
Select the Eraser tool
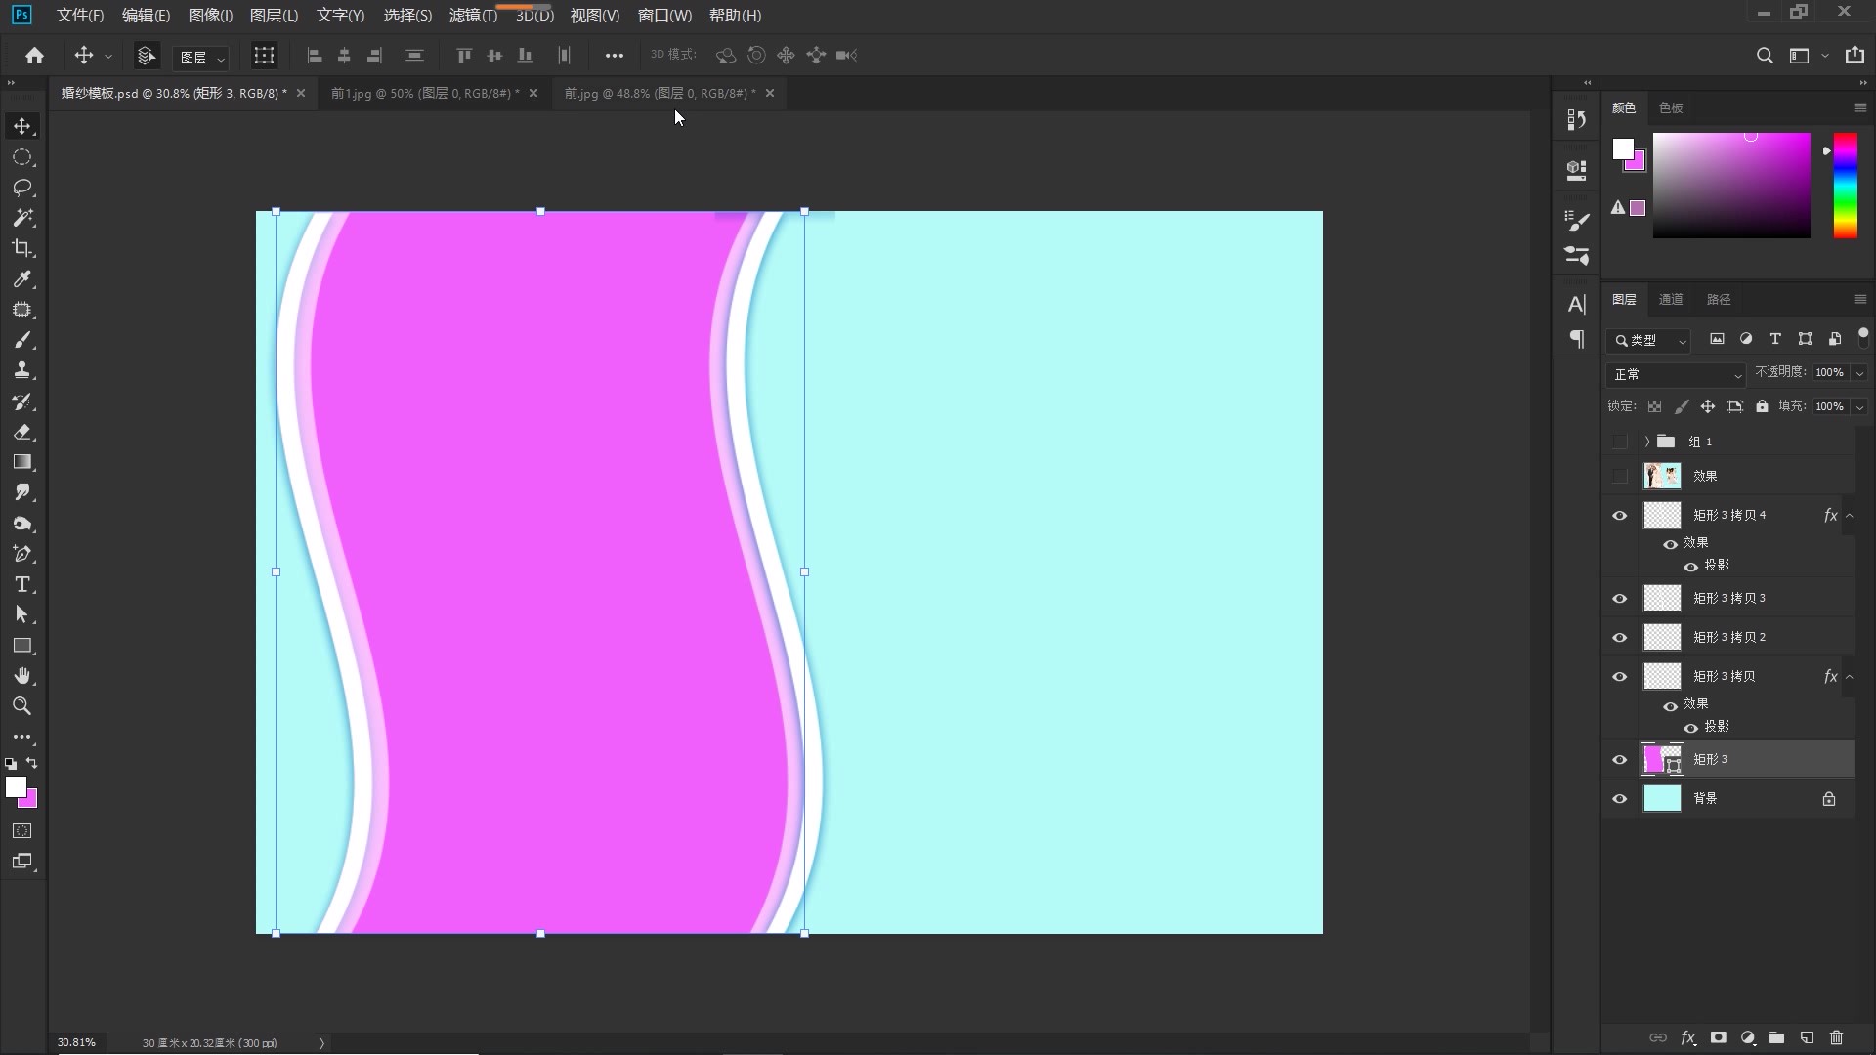(22, 432)
